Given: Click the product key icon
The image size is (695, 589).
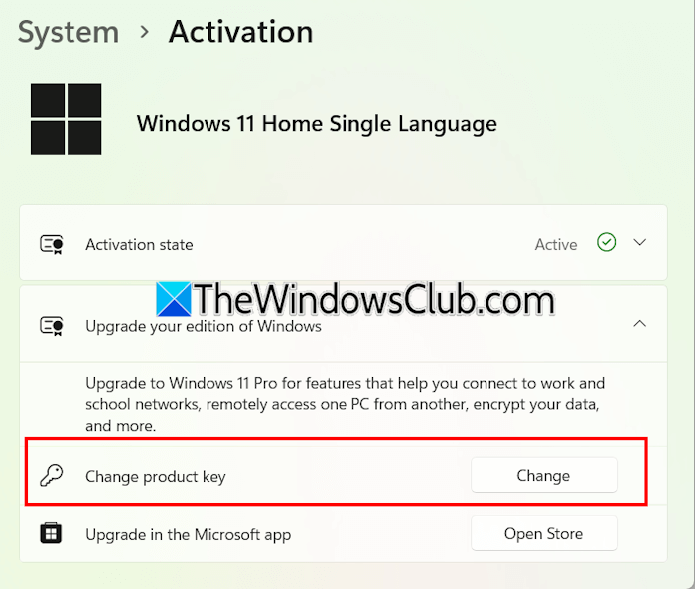Looking at the screenshot, I should point(52,476).
